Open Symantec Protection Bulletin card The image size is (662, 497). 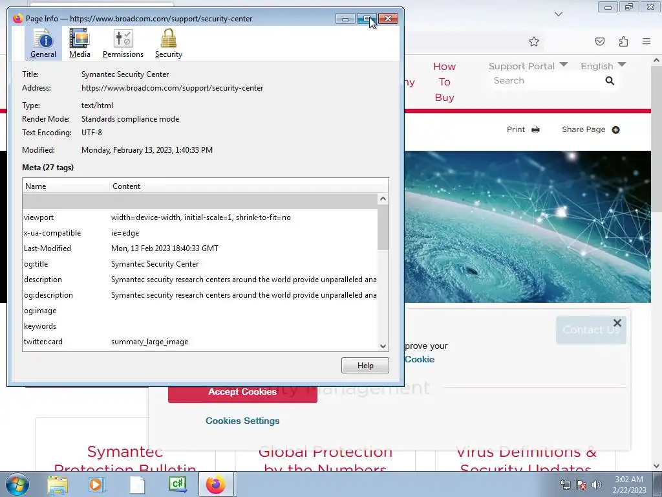tap(125, 460)
